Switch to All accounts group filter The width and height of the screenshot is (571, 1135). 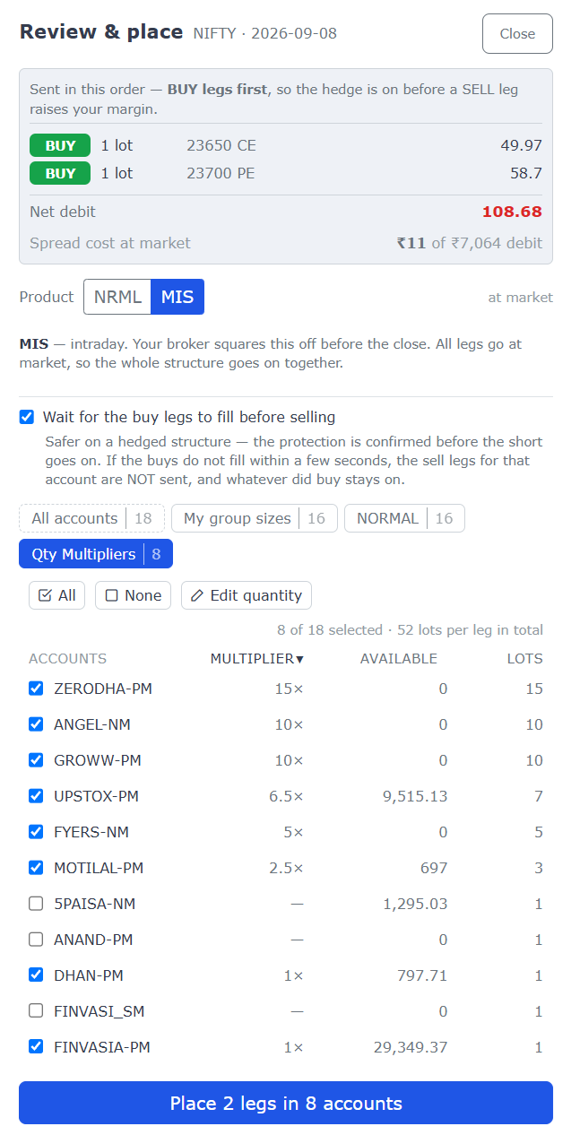pyautogui.click(x=91, y=518)
